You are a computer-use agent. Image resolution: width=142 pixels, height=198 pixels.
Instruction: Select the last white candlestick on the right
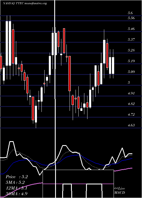113,65
